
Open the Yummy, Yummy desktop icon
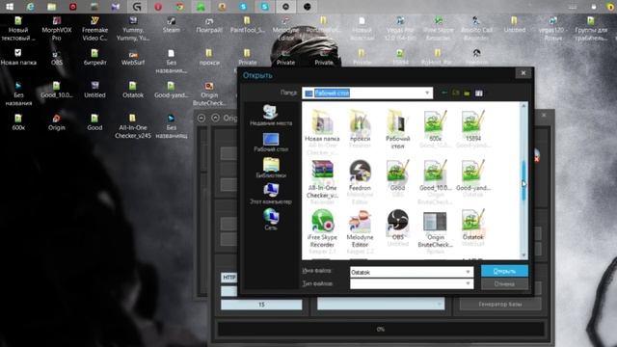[x=133, y=29]
